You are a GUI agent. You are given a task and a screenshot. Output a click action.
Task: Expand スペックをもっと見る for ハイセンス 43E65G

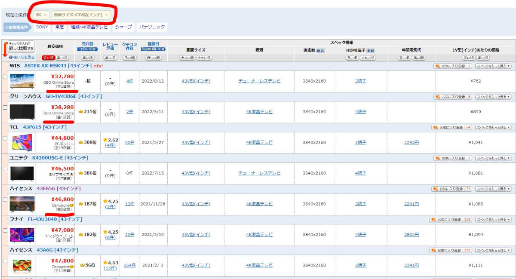[x=493, y=189]
